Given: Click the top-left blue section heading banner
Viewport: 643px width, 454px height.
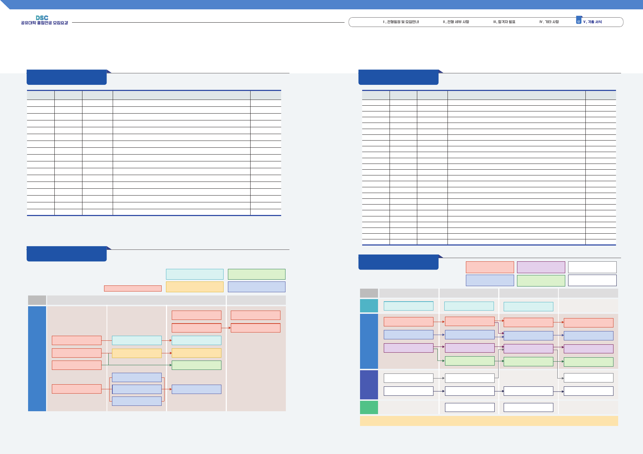Looking at the screenshot, I should pyautogui.click(x=67, y=78).
